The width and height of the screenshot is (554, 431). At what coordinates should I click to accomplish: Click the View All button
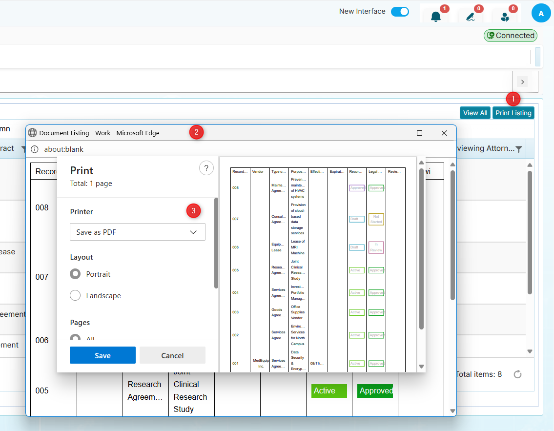click(x=474, y=113)
